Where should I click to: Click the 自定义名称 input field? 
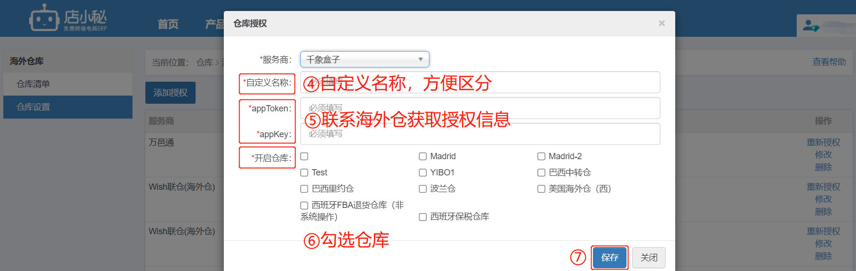[480, 82]
